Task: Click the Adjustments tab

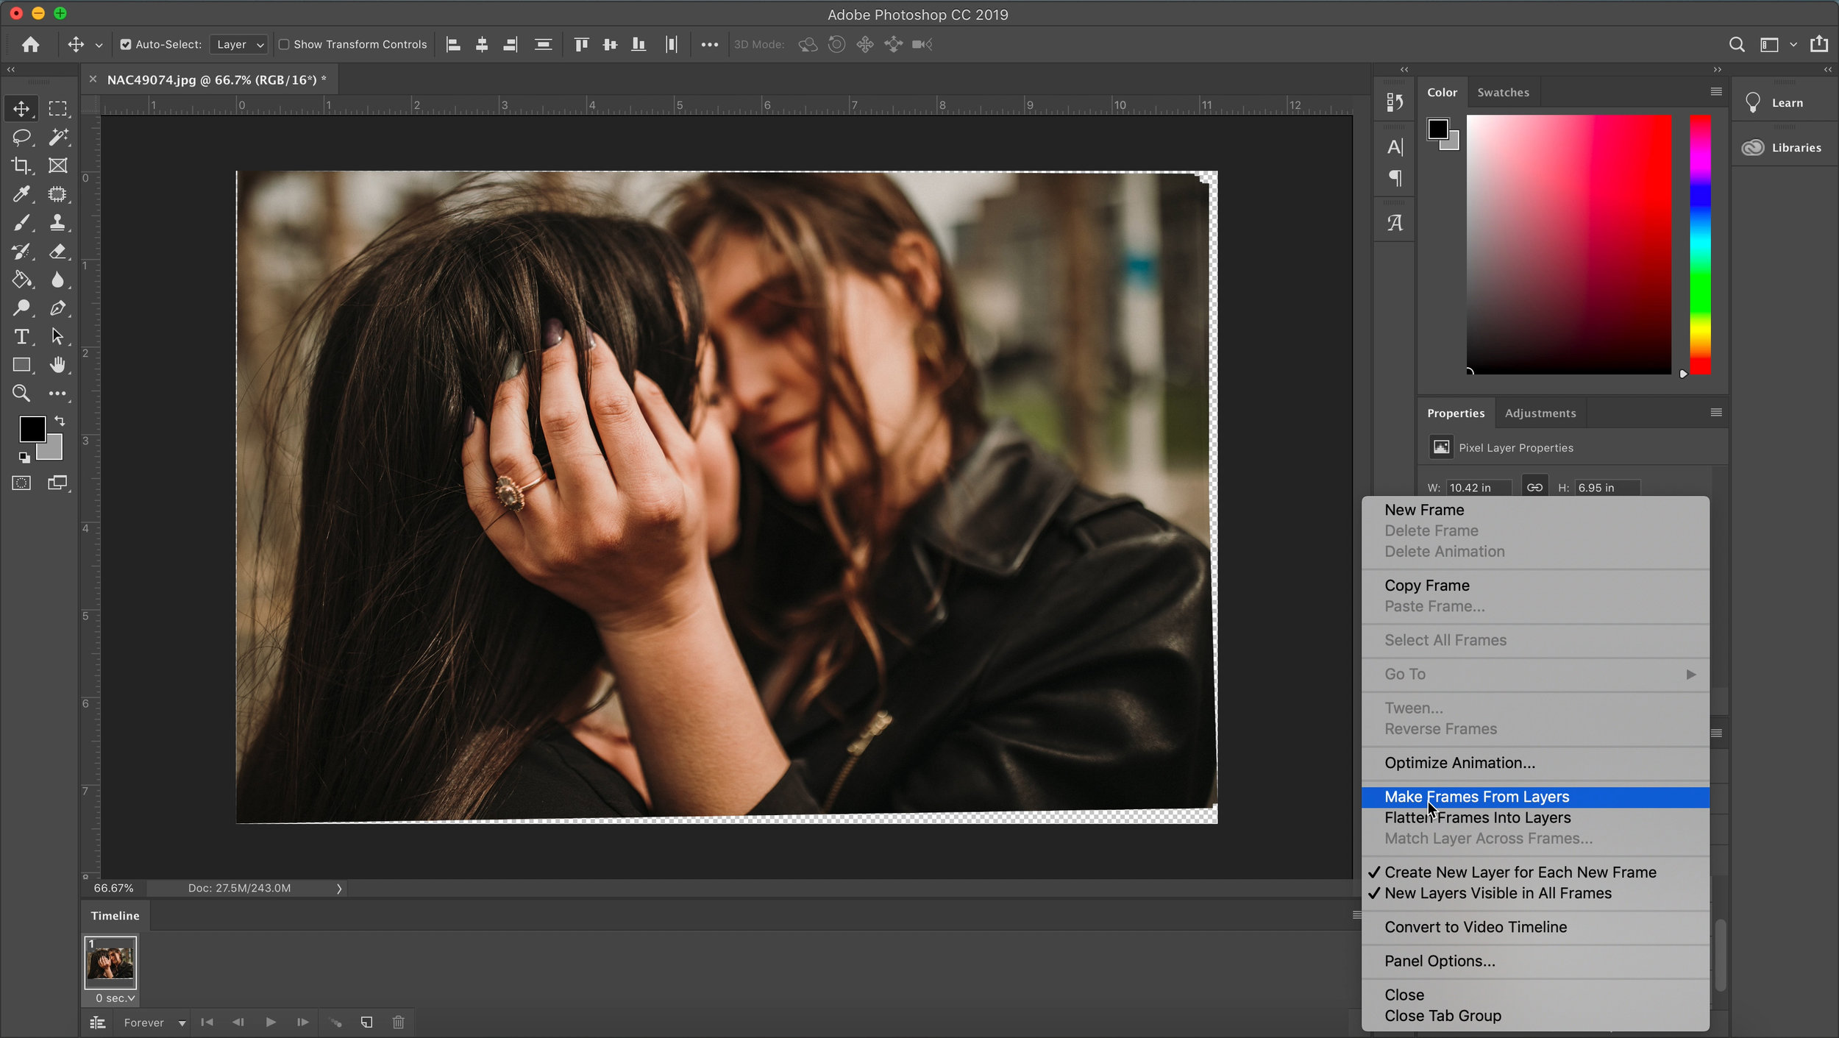Action: coord(1541,413)
